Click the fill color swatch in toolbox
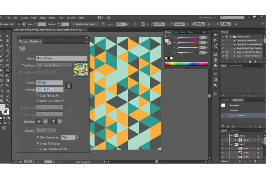Screen dimensions: 278x174 pos(2,107)
